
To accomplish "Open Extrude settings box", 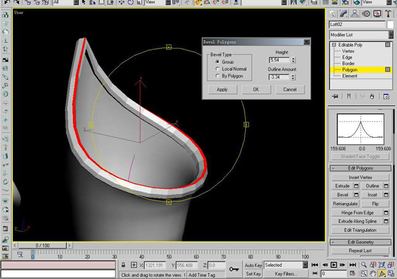I will [x=356, y=186].
